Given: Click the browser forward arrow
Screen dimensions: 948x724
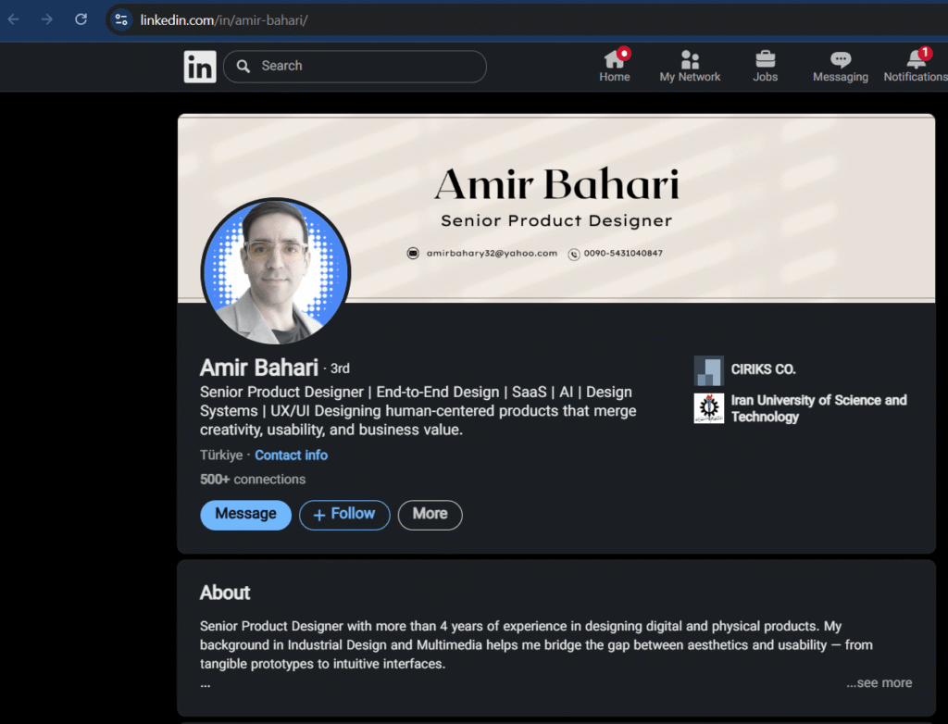Looking at the screenshot, I should (x=47, y=19).
